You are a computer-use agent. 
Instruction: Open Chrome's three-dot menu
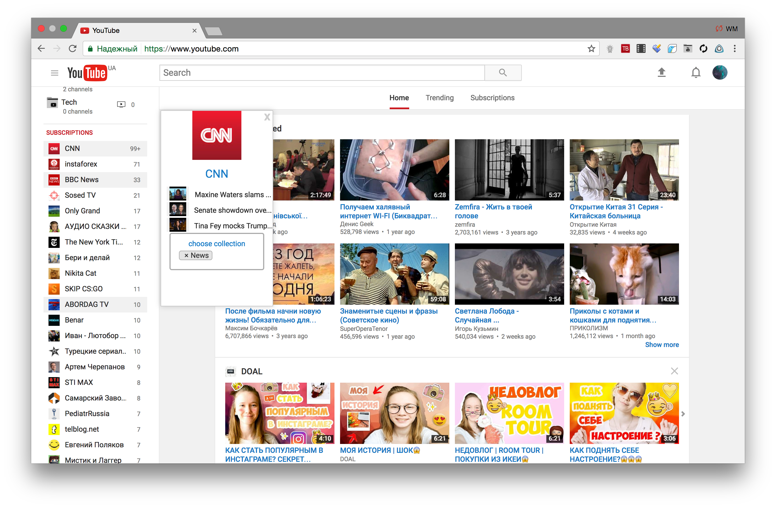tap(734, 48)
